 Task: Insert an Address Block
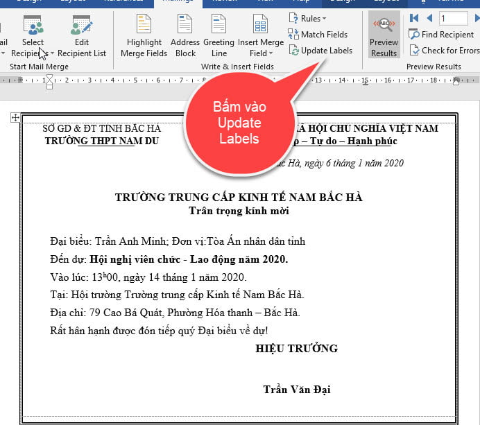185,37
